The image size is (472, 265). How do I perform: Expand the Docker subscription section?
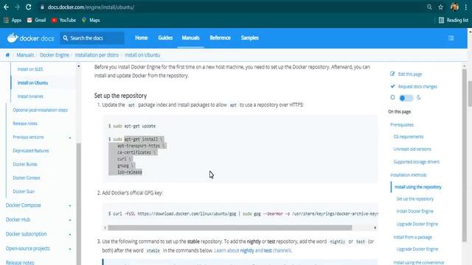70,235
